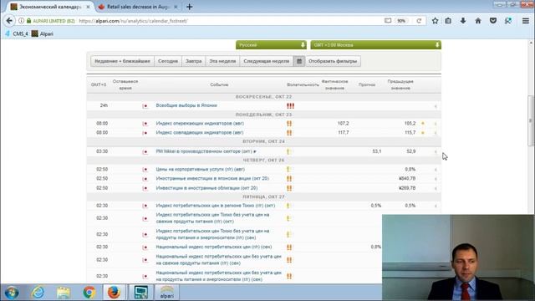Open the calendar date picker icon
This screenshot has height=301, width=535.
coord(299,61)
